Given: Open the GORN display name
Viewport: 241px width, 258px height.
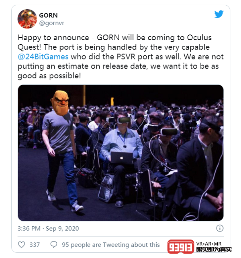Looking at the screenshot, I should (x=48, y=15).
